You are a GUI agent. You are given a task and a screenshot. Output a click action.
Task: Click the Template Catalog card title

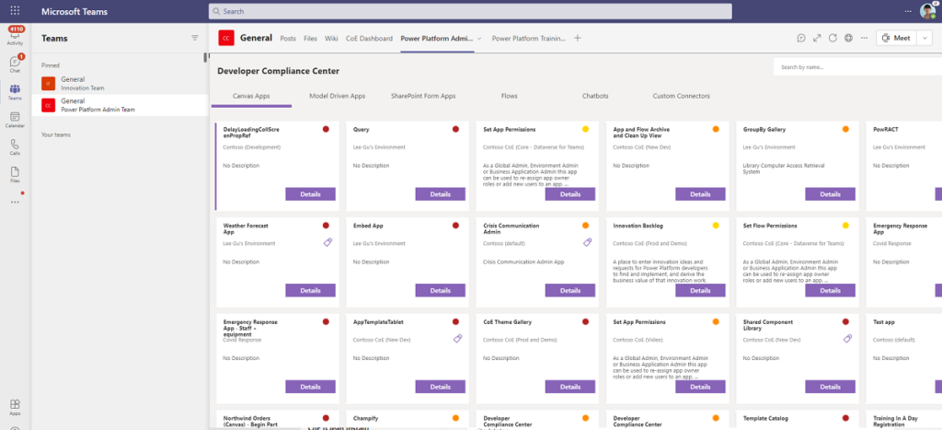(x=765, y=418)
